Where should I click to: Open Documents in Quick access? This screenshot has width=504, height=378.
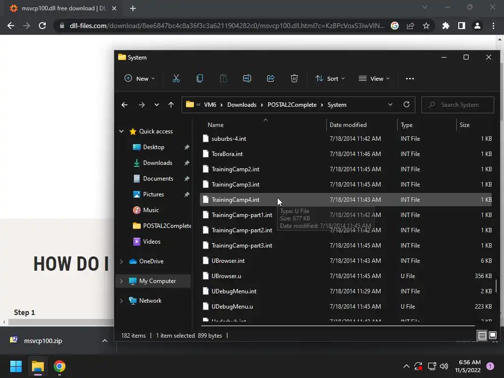[x=158, y=178]
